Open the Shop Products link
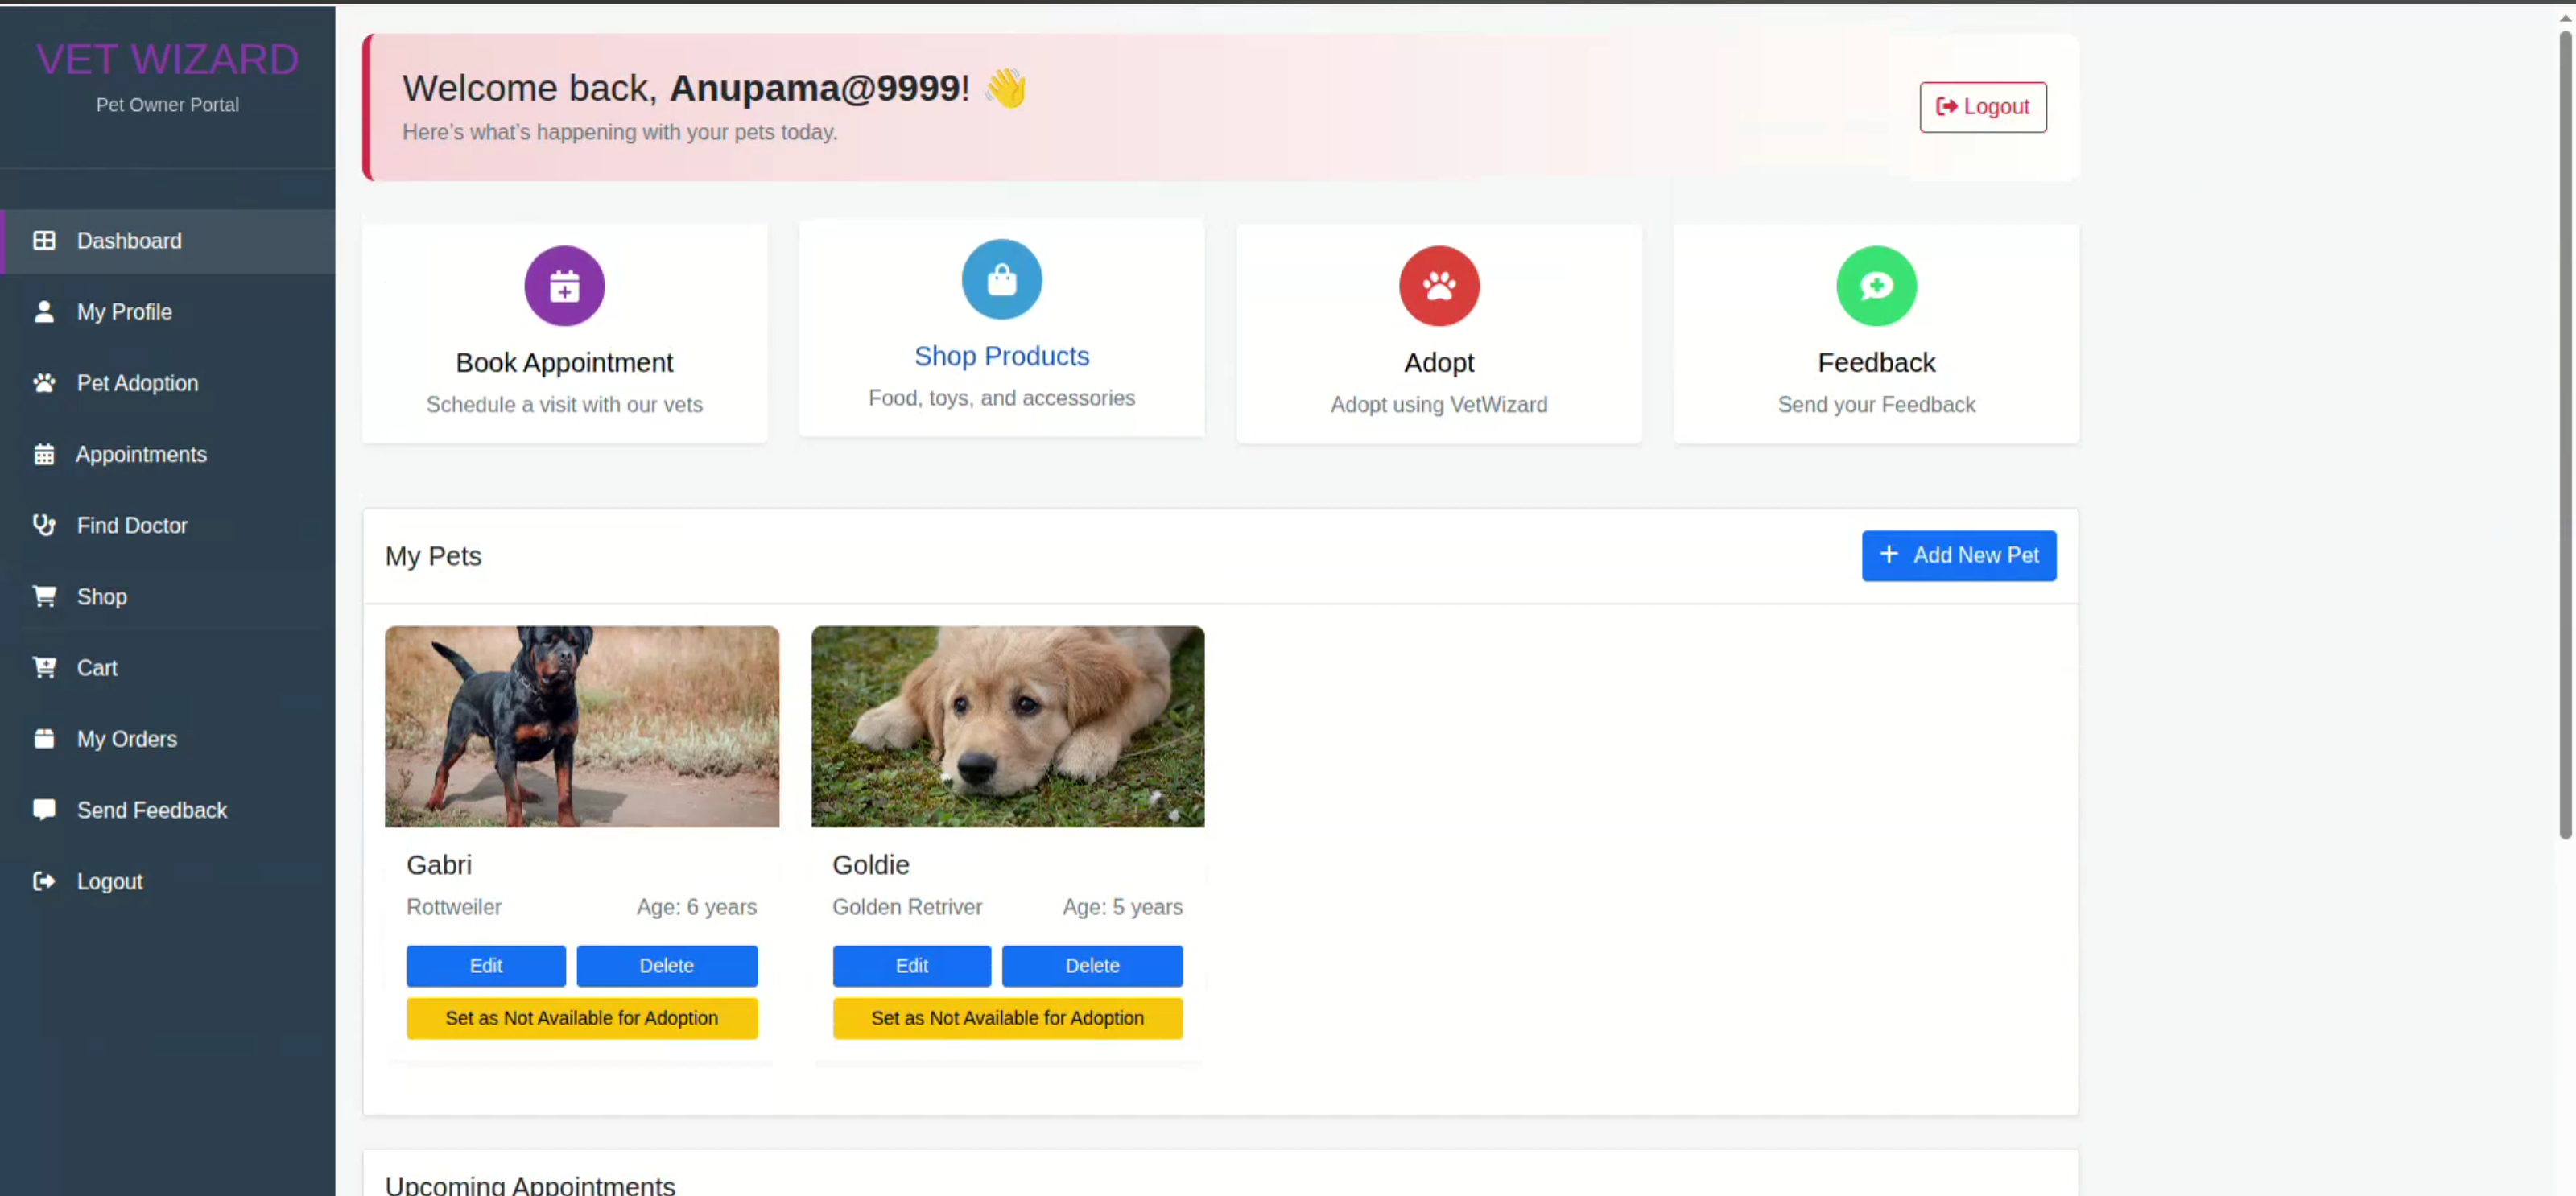This screenshot has width=2576, height=1196. coord(1001,356)
